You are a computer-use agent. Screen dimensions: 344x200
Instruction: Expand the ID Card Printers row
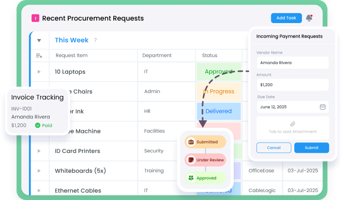pos(39,151)
